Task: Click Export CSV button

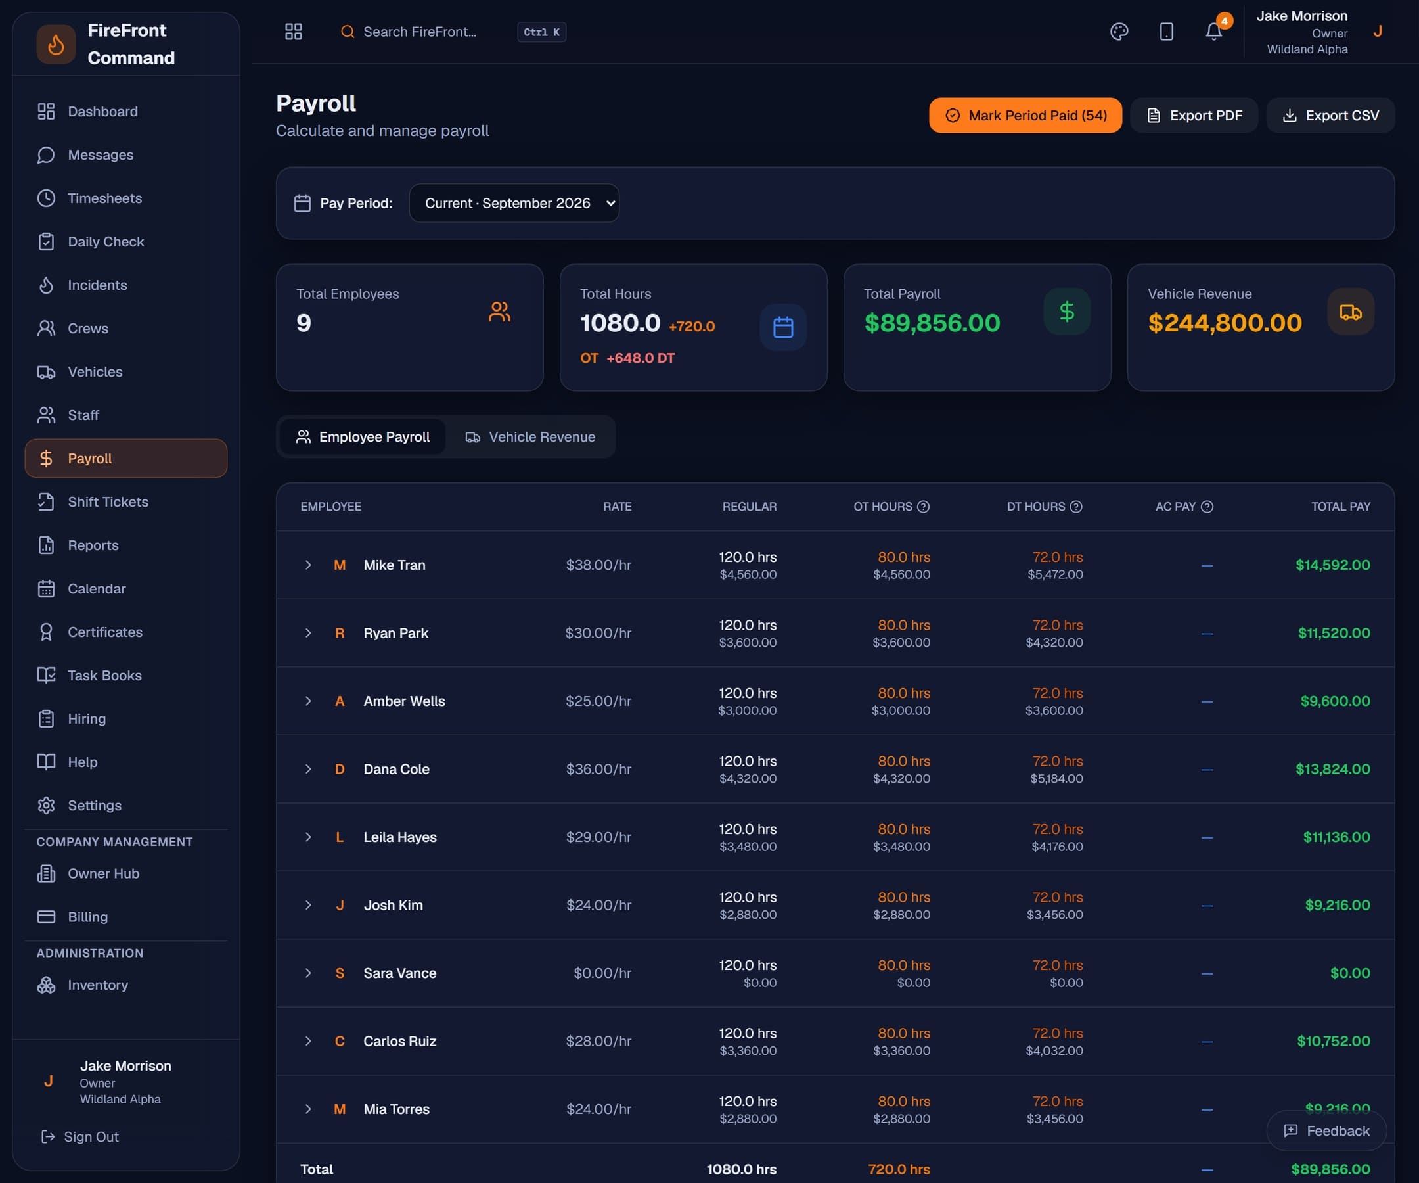Action: point(1330,116)
